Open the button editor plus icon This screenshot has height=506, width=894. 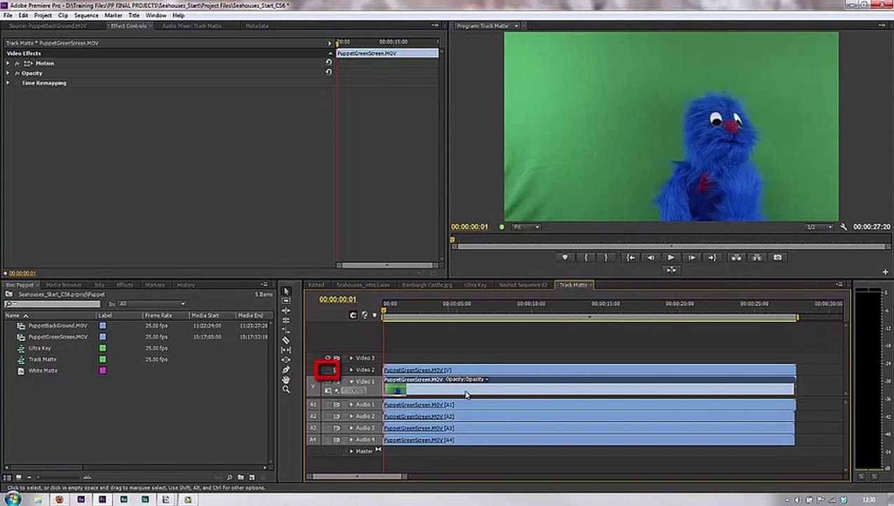coord(885,272)
